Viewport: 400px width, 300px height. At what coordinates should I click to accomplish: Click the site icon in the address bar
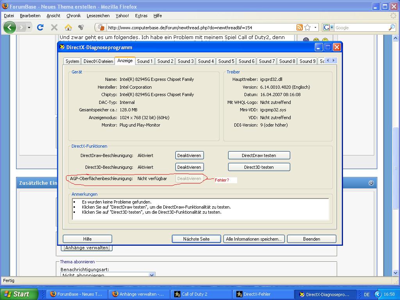[101, 27]
